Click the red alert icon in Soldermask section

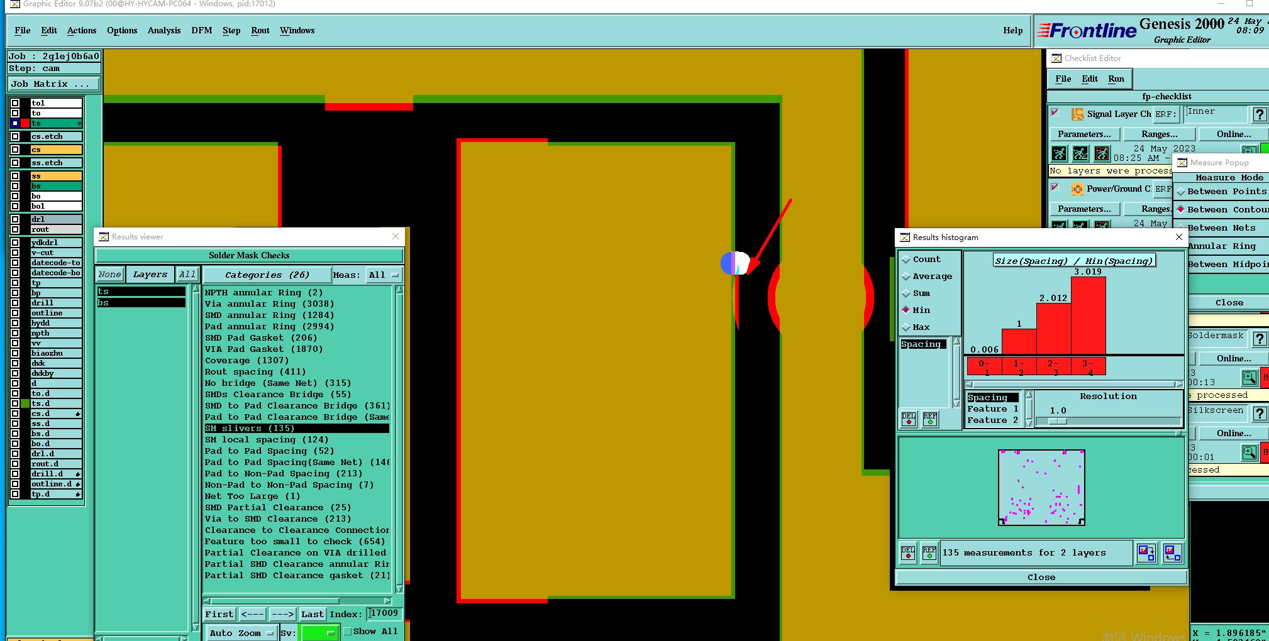click(1265, 377)
